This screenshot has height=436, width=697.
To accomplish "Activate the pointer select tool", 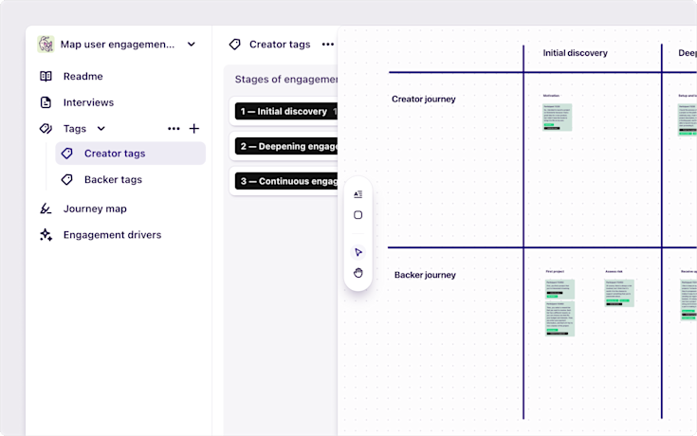I will click(x=358, y=252).
